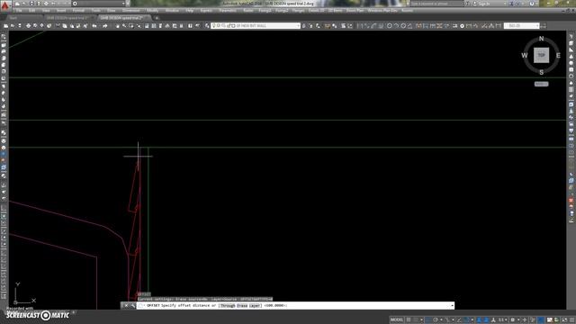The height and width of the screenshot is (324, 576).
Task: Click the Save icon in standard toolbar
Action: pyautogui.click(x=20, y=26)
